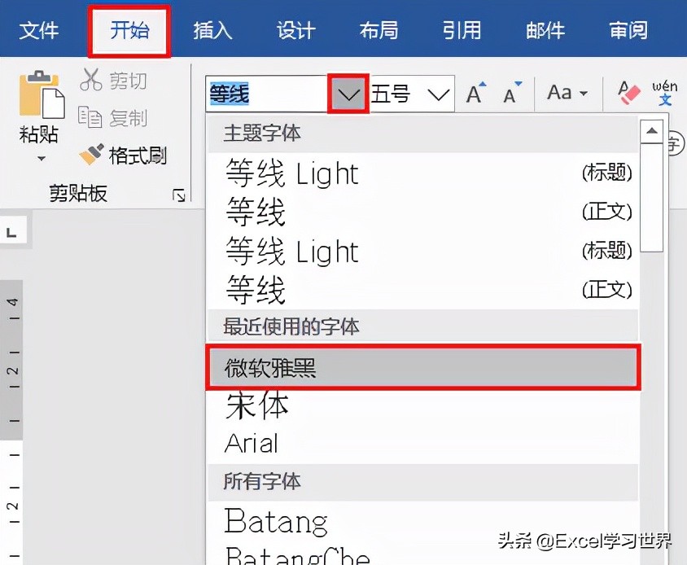Click the Copy (复制) icon

[92, 116]
